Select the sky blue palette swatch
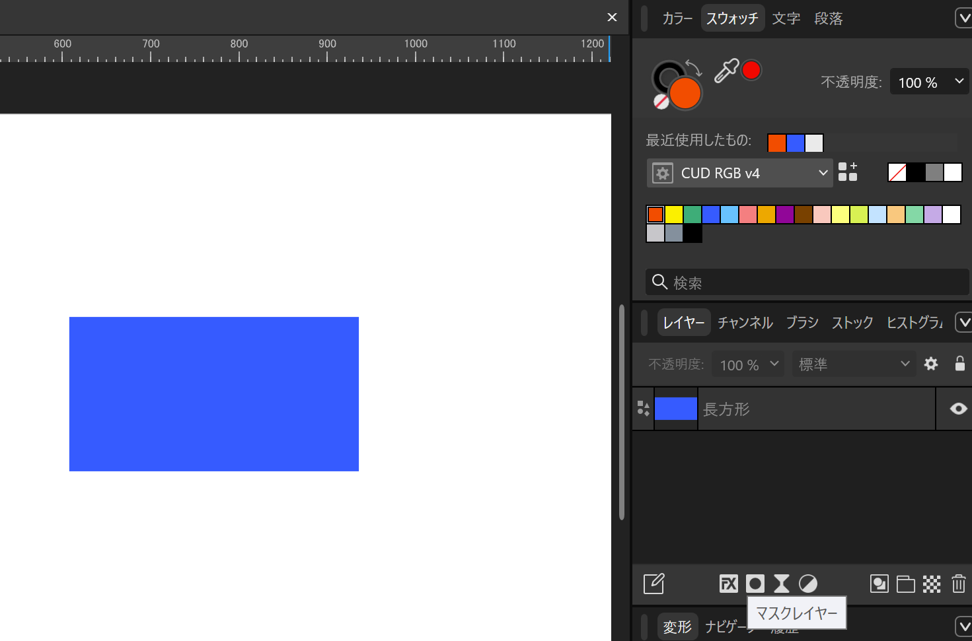972x641 pixels. pyautogui.click(x=729, y=215)
